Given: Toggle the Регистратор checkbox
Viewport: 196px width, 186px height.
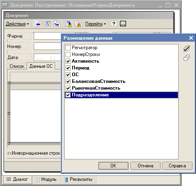Looking at the screenshot, I should (x=68, y=48).
